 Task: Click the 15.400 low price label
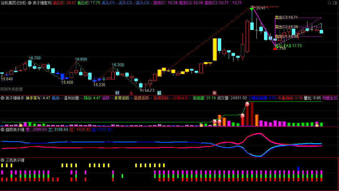(67, 82)
